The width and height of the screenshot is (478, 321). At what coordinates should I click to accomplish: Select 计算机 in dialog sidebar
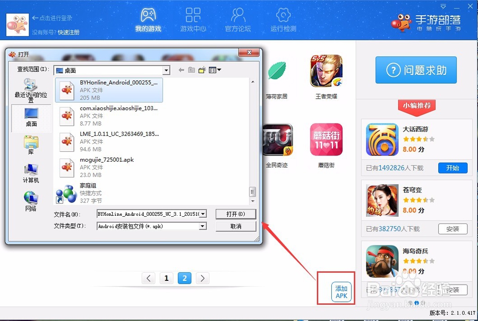pyautogui.click(x=31, y=174)
